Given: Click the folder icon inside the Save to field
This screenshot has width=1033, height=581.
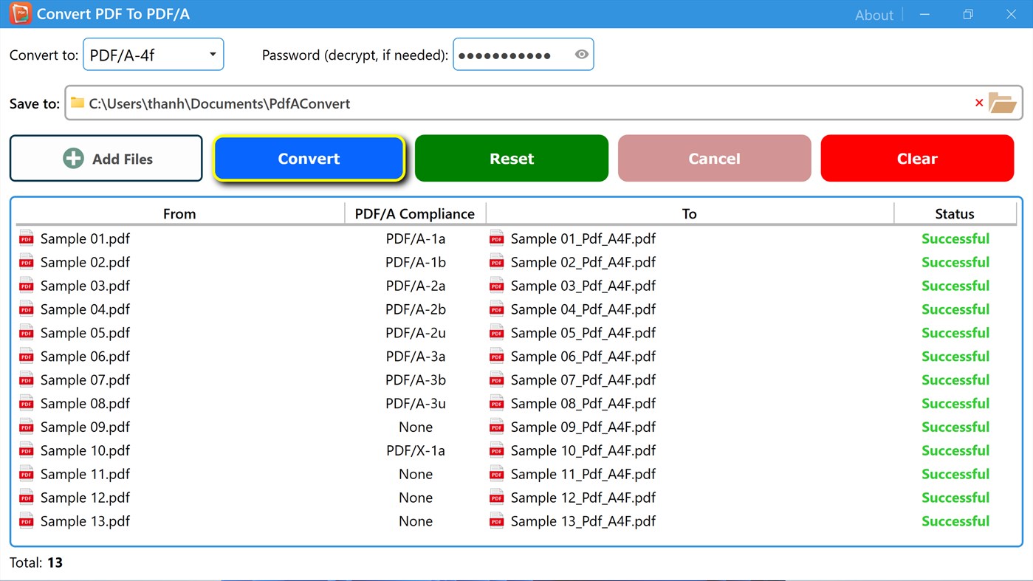Looking at the screenshot, I should [77, 103].
